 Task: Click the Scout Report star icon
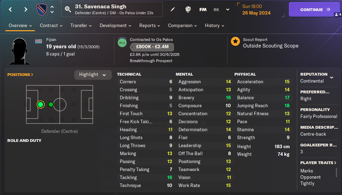point(235,42)
